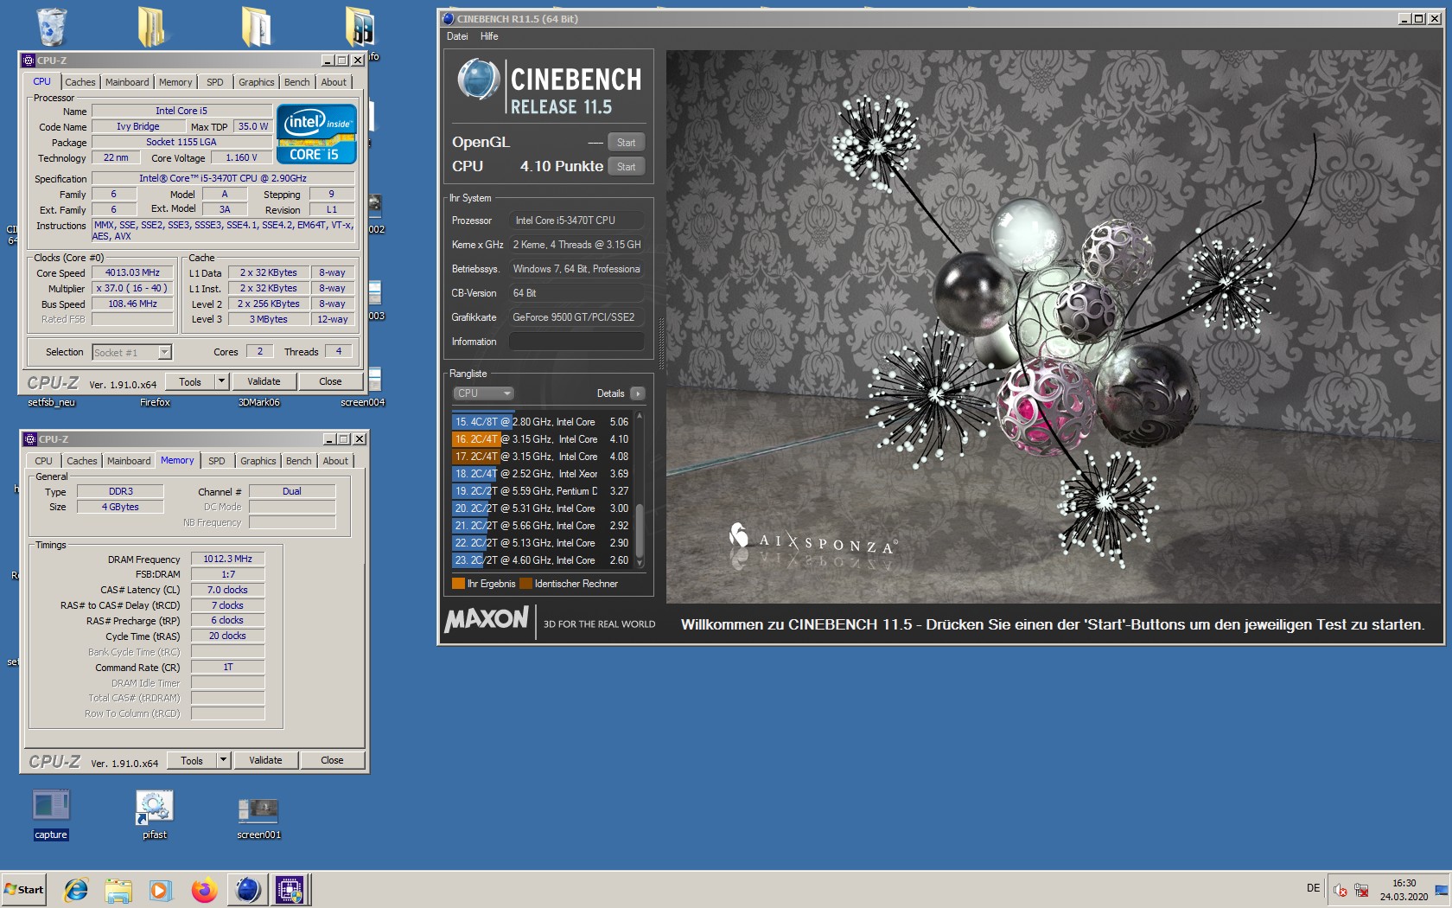
Task: Select the capture desktop icon
Action: click(51, 814)
